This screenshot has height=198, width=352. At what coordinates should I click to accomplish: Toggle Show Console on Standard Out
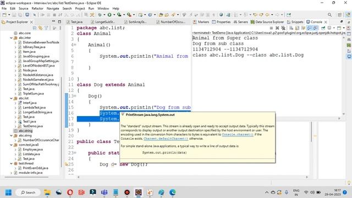point(309,28)
